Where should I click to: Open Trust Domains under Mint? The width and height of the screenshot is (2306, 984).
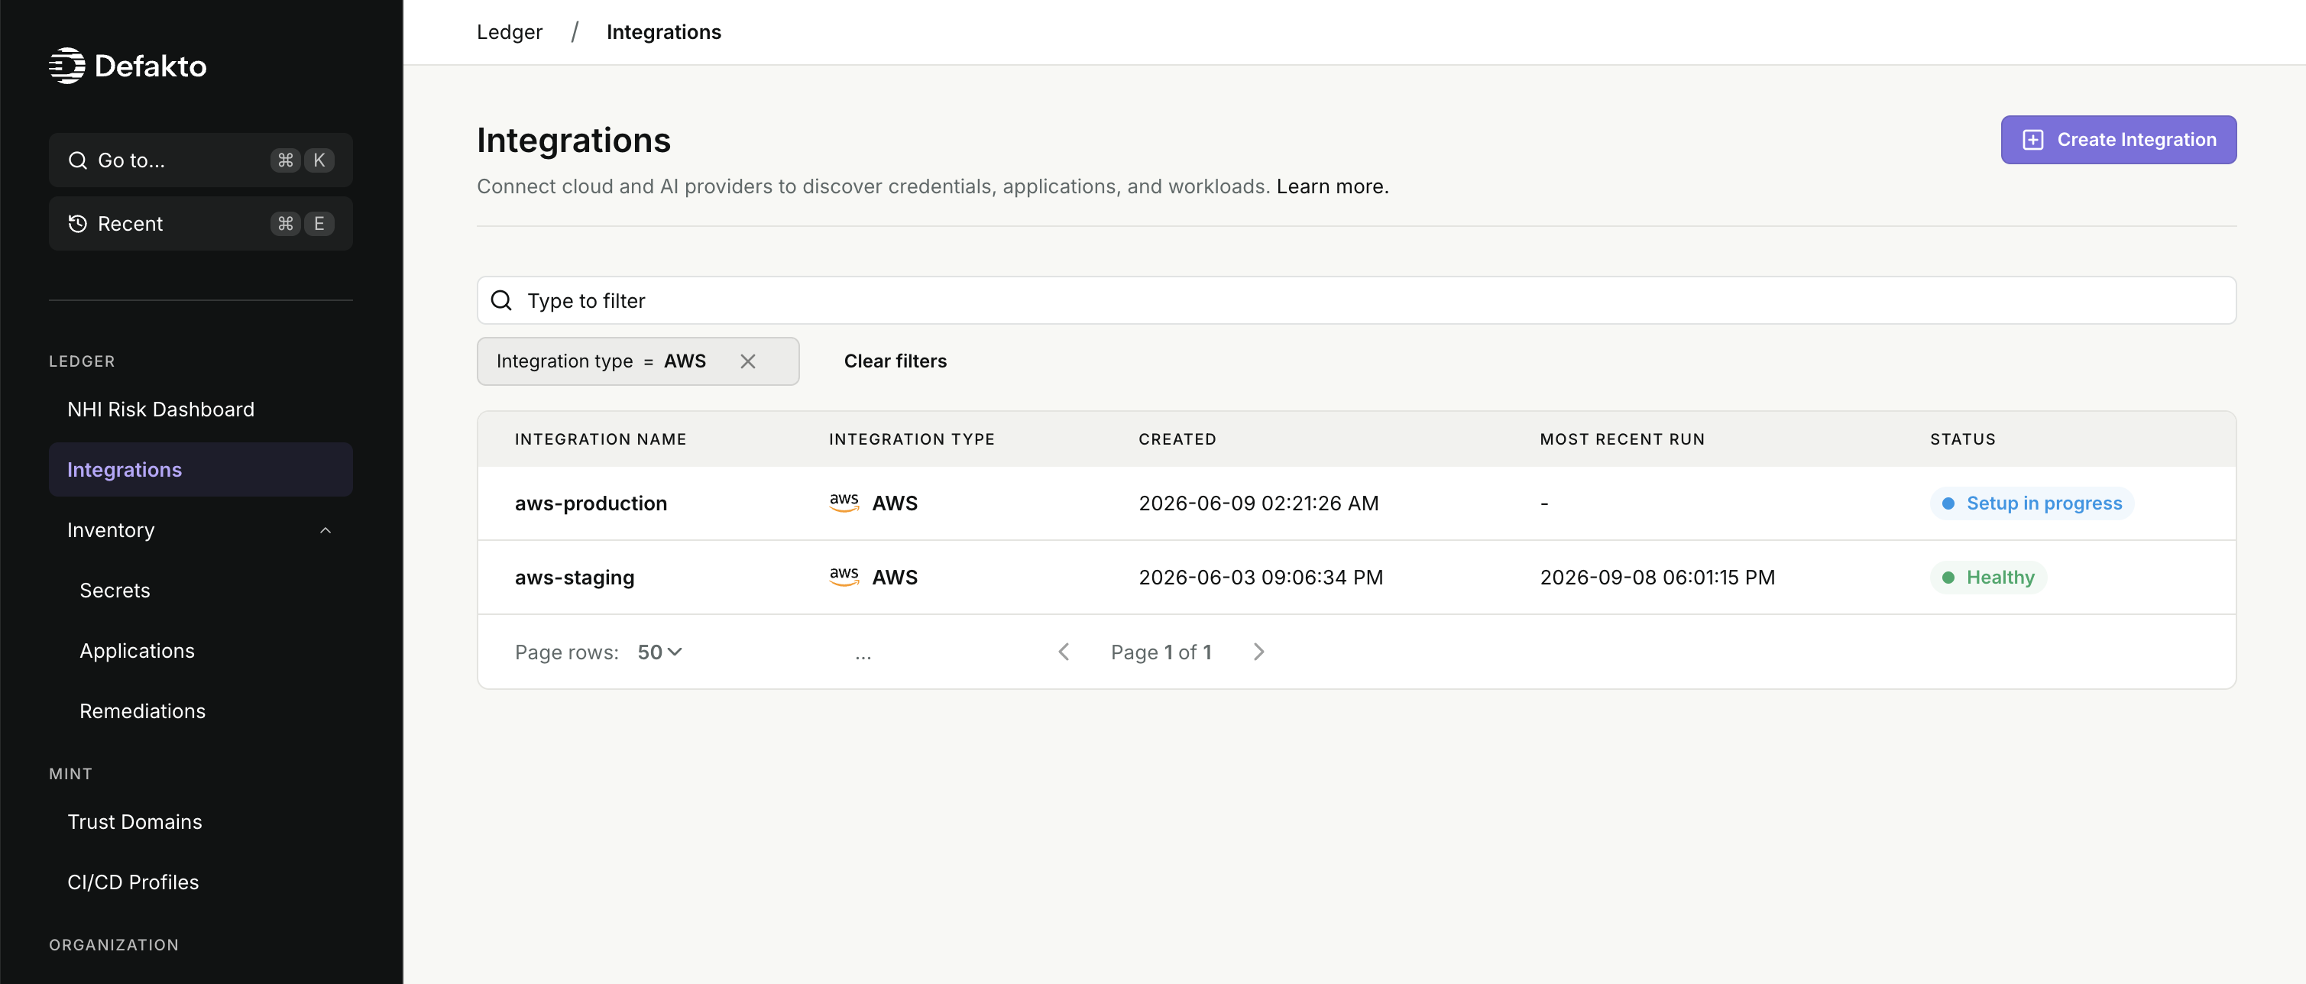(134, 822)
